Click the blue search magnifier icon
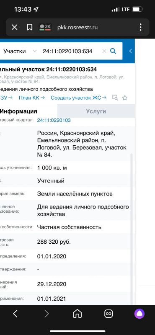Viewport: 155px width, 335px height. pos(113,51)
